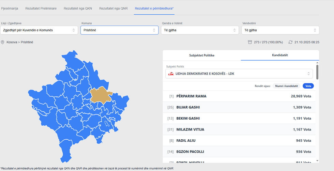This screenshot has width=334, height=171.
Task: Open the Rezultatet Preliminare tab
Action: [x=41, y=8]
